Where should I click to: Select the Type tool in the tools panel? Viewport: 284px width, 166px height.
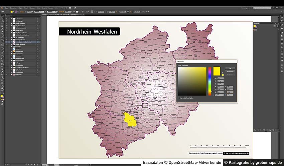click(2, 34)
